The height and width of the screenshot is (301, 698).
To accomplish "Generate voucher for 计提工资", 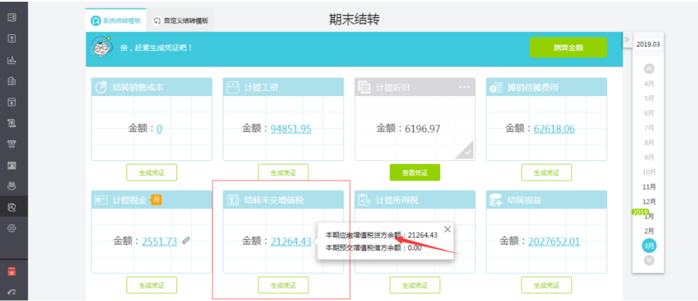I will click(283, 173).
